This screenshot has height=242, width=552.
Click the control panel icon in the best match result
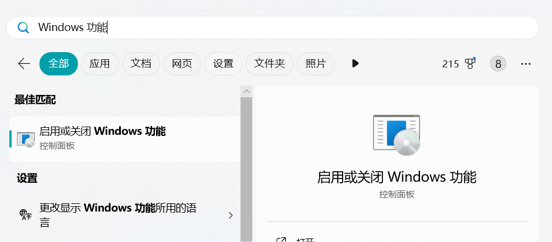(x=26, y=139)
